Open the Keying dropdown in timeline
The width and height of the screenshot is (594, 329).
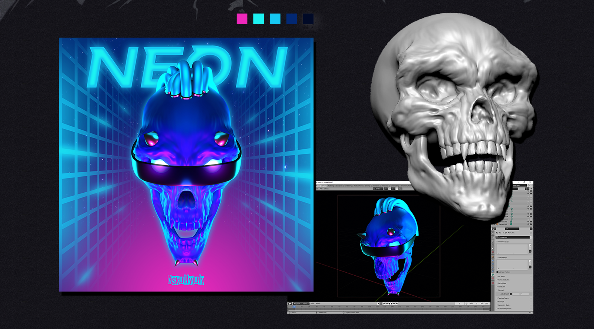pyautogui.click(x=305, y=303)
